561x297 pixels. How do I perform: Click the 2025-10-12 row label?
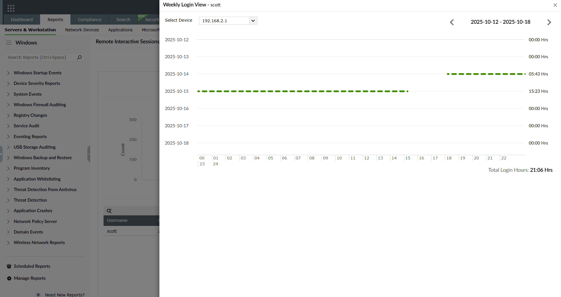tap(177, 40)
